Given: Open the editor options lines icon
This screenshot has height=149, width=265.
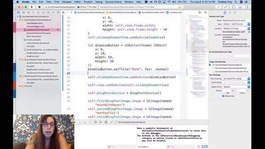Looking at the screenshot, I should (200, 12).
